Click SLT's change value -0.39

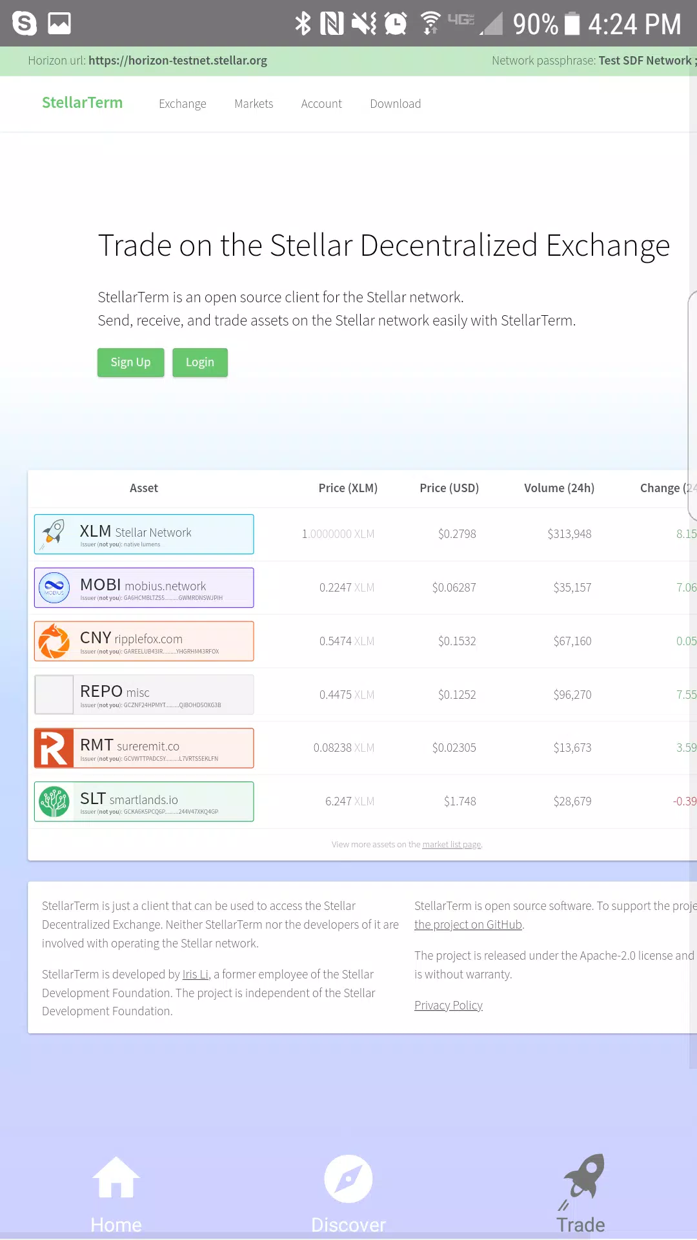[x=685, y=801]
